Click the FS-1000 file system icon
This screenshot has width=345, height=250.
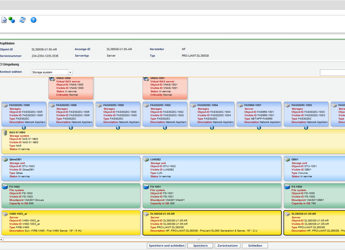(x=287, y=187)
